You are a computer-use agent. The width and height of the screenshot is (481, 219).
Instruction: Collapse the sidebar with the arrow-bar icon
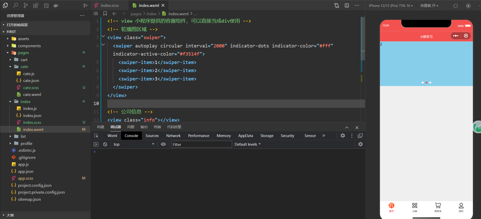click(x=86, y=5)
